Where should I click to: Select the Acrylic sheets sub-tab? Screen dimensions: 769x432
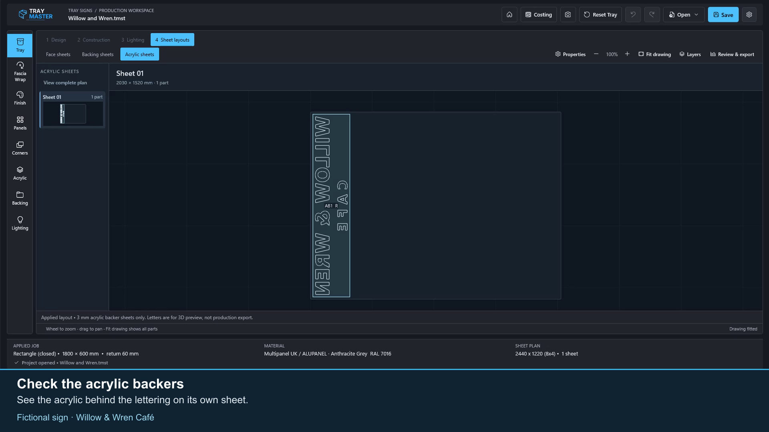click(139, 54)
